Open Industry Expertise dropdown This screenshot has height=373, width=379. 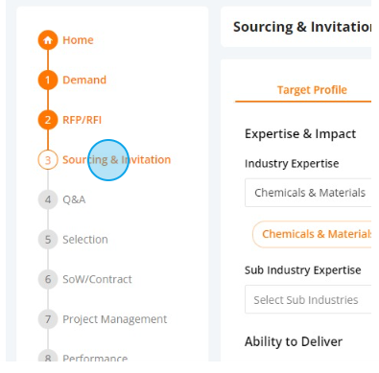308,193
